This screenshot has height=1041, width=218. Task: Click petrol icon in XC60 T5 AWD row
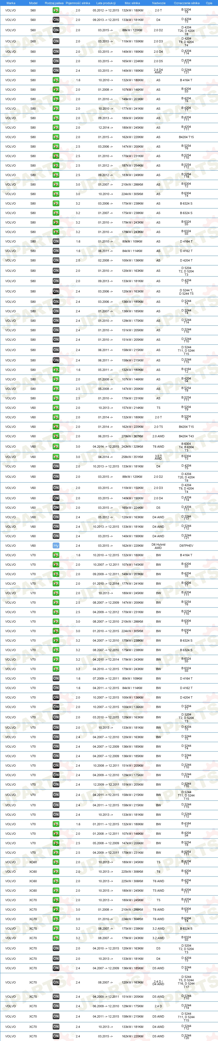point(56,891)
